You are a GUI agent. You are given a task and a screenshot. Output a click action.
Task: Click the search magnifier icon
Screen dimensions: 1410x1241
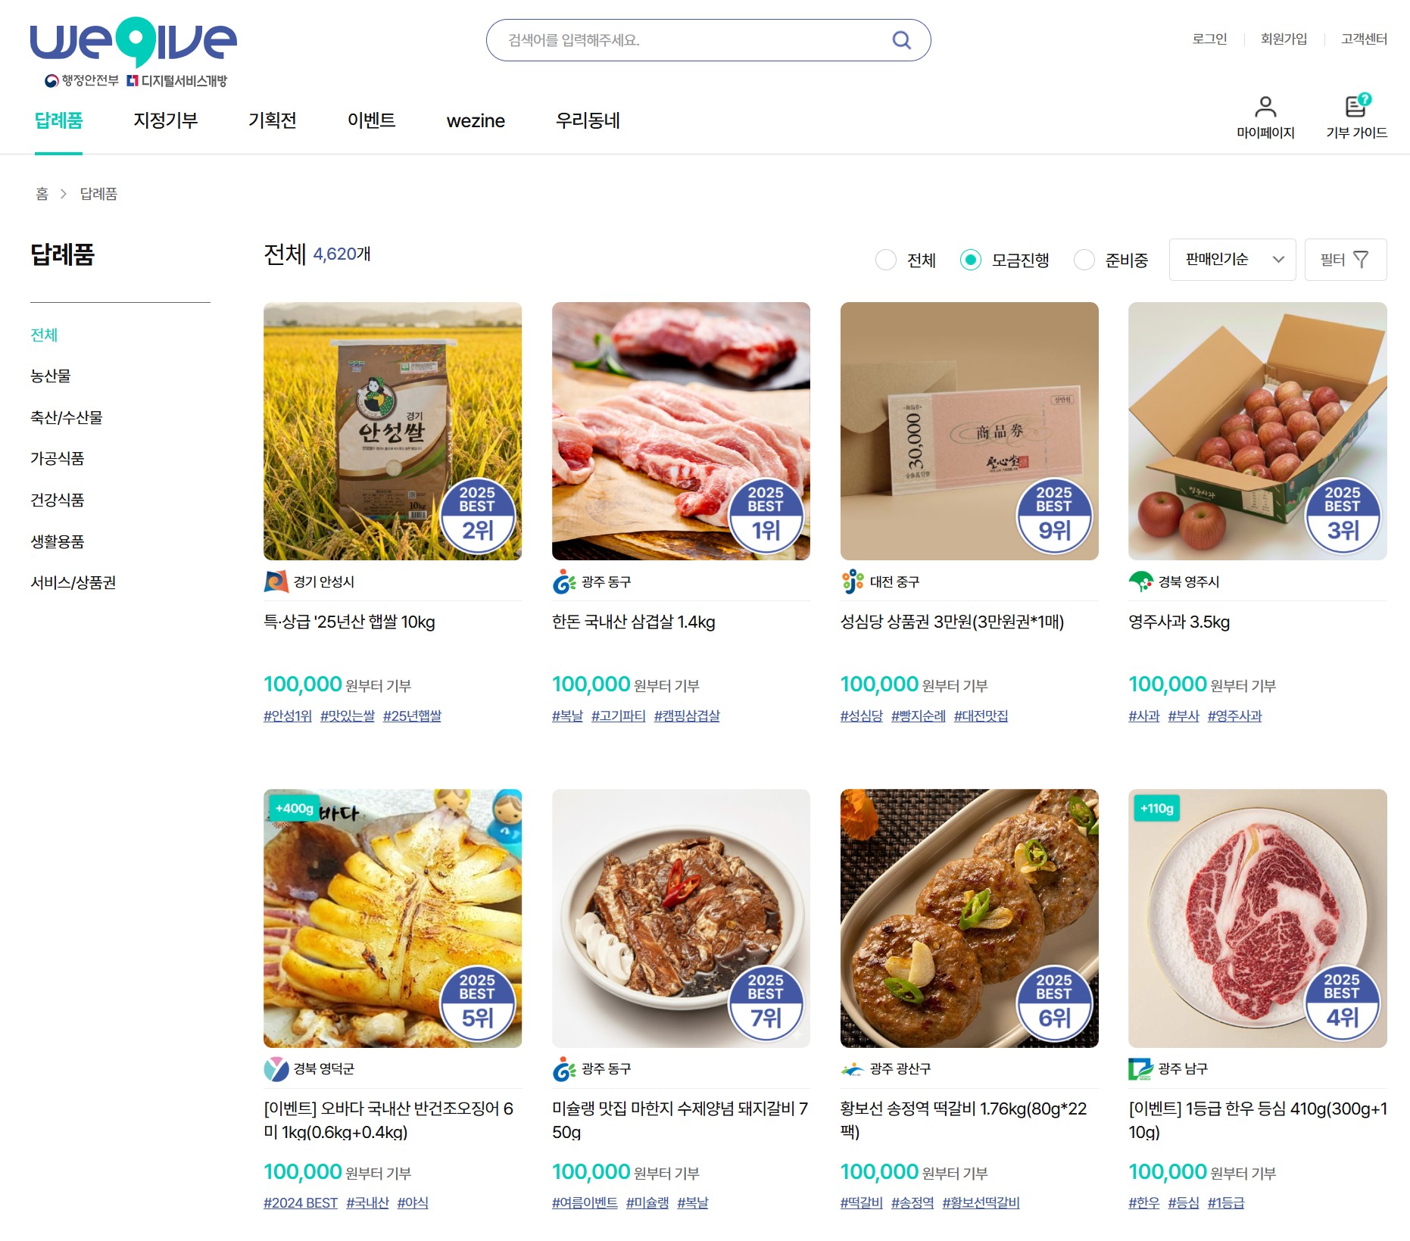point(901,40)
